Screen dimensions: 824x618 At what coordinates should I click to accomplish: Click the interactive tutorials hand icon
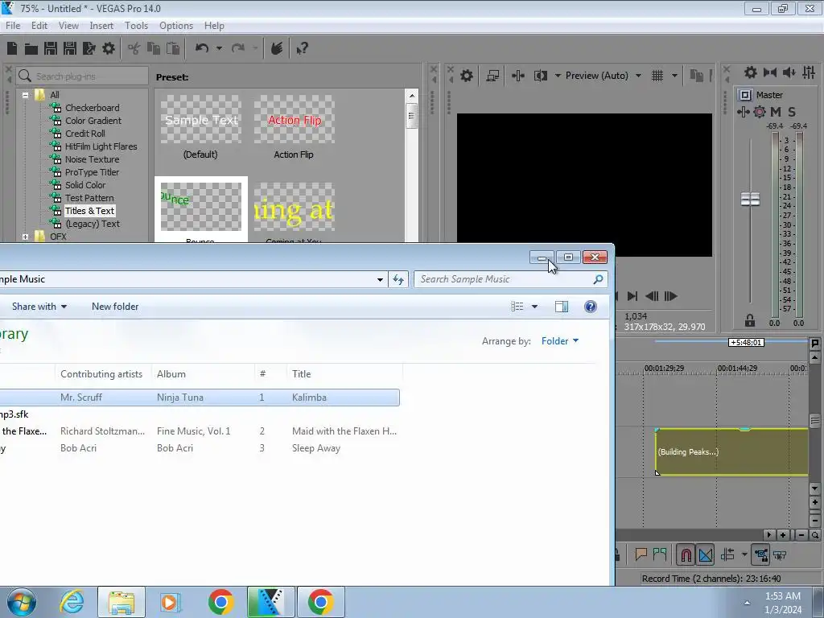click(x=277, y=48)
